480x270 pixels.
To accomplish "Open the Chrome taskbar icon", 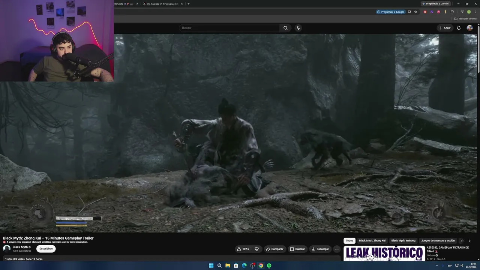I will coord(261,265).
